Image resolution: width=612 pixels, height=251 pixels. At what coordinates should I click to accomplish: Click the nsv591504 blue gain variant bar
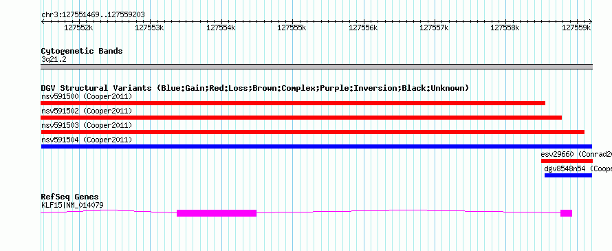[316, 146]
